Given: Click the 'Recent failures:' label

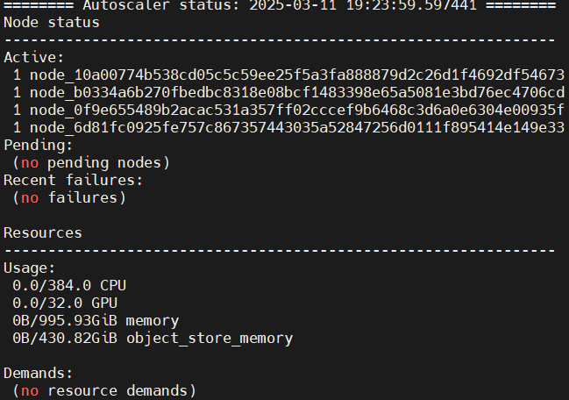Looking at the screenshot, I should coord(74,181).
